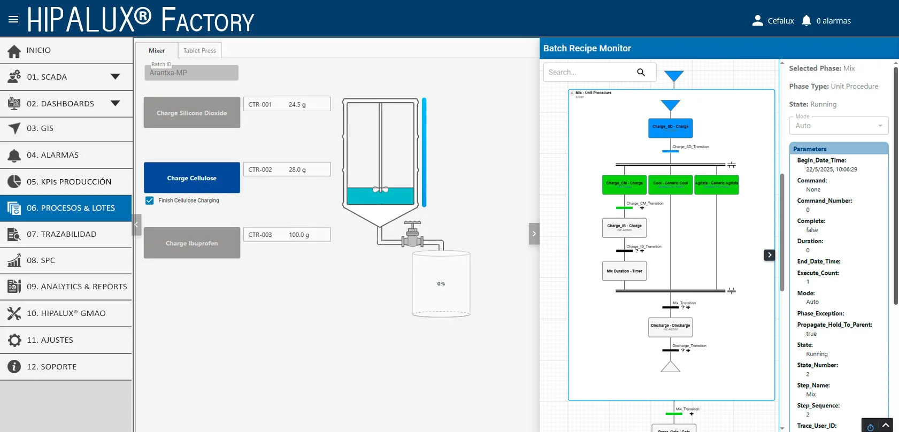Click the stopwatch icon at bottom right
Screen dimensions: 899x432
[x=870, y=427]
